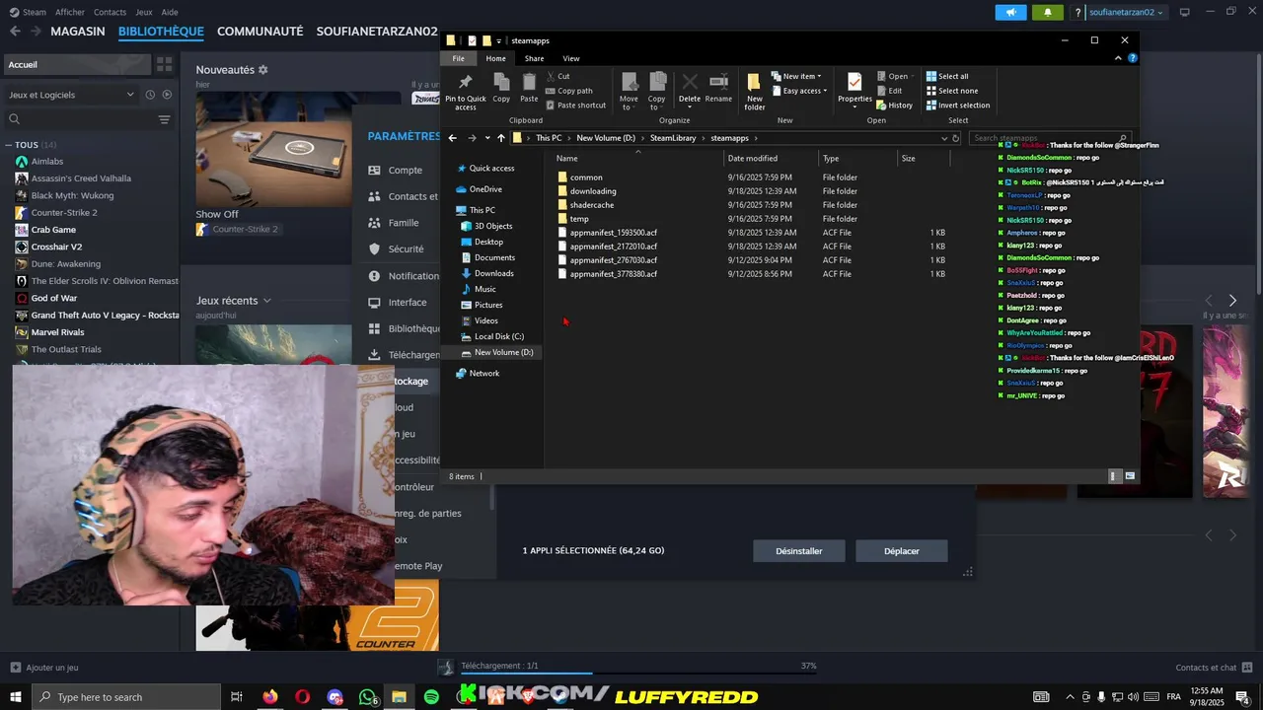Open the Steam Afficher menu
Screen dimensions: 1263x710
coord(70,12)
